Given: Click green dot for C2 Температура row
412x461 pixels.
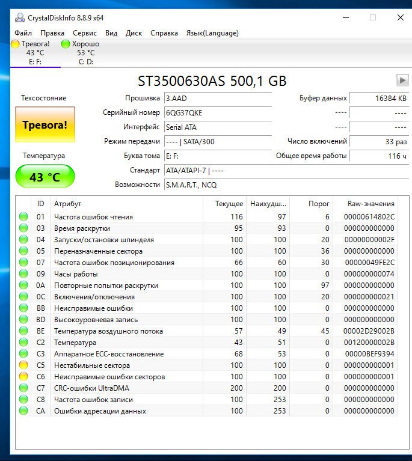Looking at the screenshot, I should point(23,342).
